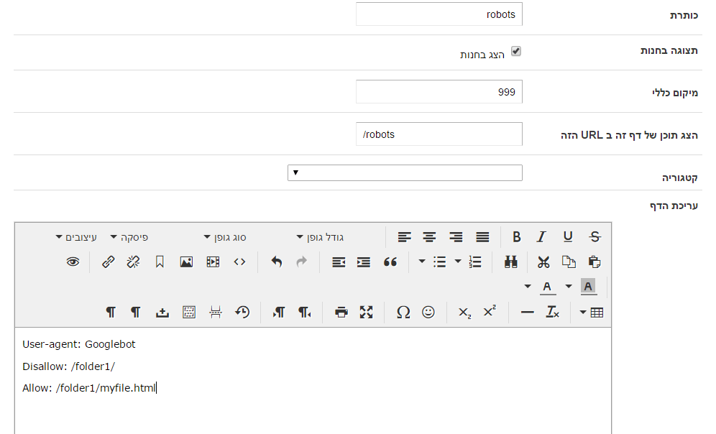Click the find and replace binoculars icon
Viewport: 716px width, 434px height.
coord(511,262)
